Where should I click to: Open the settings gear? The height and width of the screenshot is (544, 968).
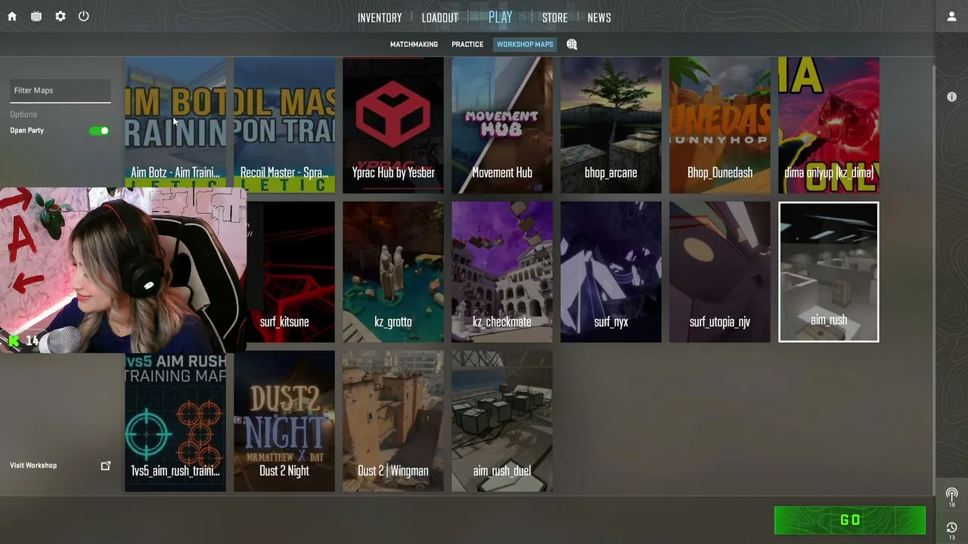pos(60,17)
